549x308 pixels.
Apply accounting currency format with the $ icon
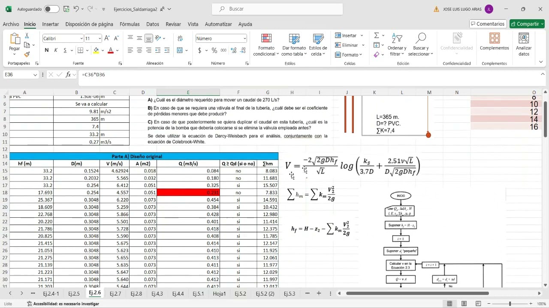pyautogui.click(x=200, y=50)
